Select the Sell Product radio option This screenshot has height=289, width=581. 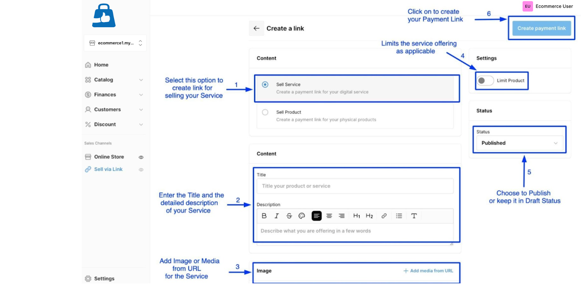[x=265, y=112]
